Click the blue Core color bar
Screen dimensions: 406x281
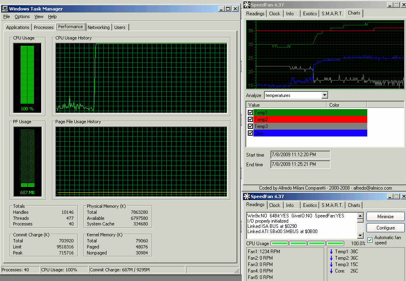(x=310, y=133)
